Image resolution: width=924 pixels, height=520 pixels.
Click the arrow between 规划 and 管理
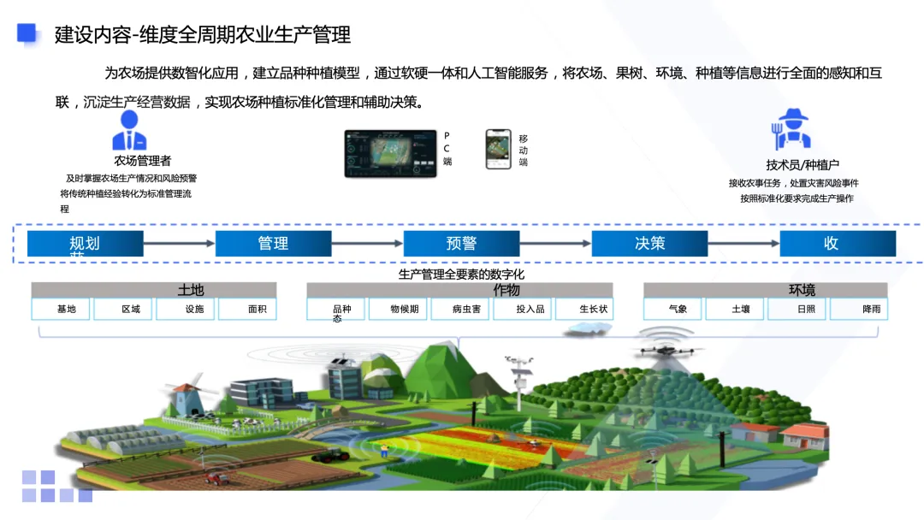click(x=179, y=243)
